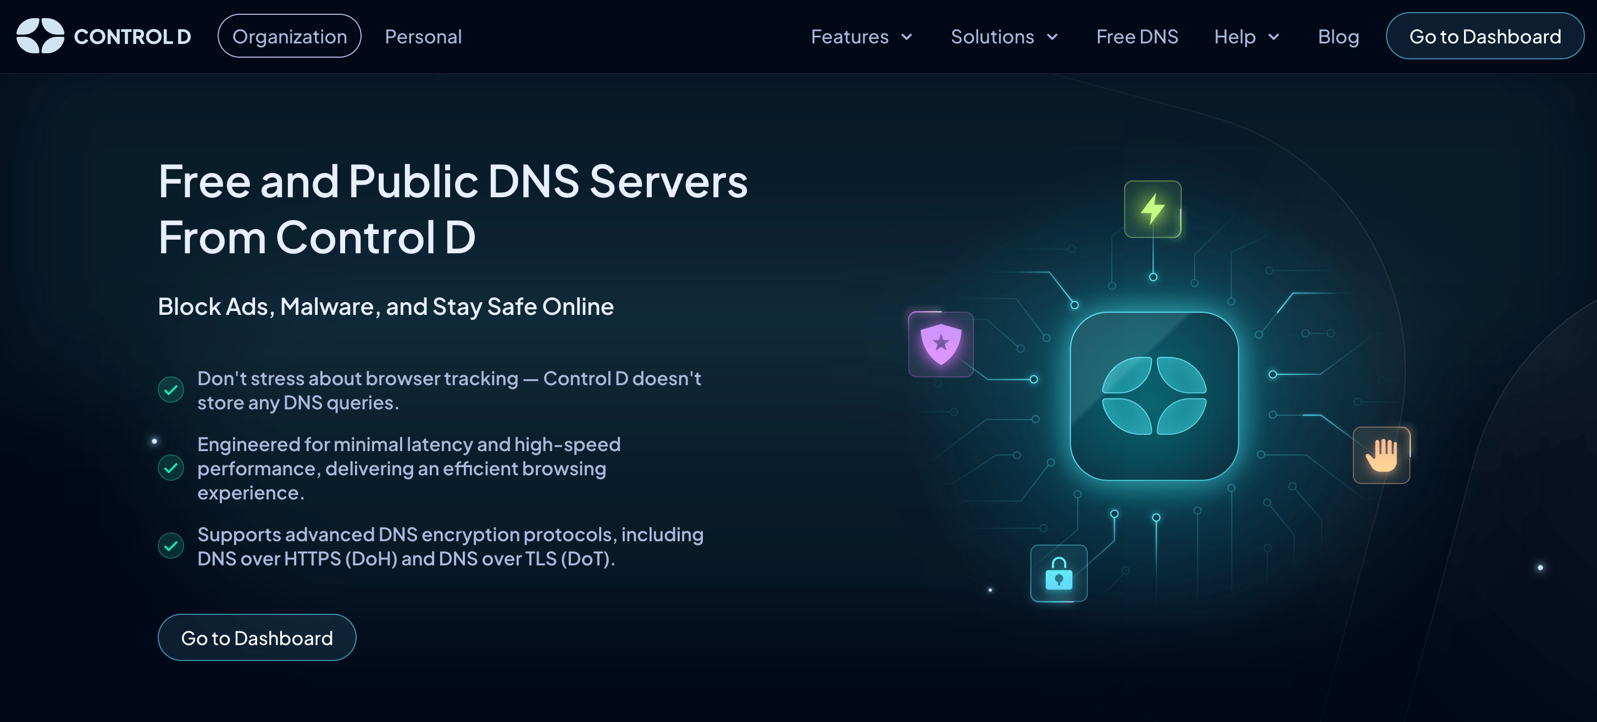Select the Organization tab
Screen dimensions: 1597x722
[289, 36]
